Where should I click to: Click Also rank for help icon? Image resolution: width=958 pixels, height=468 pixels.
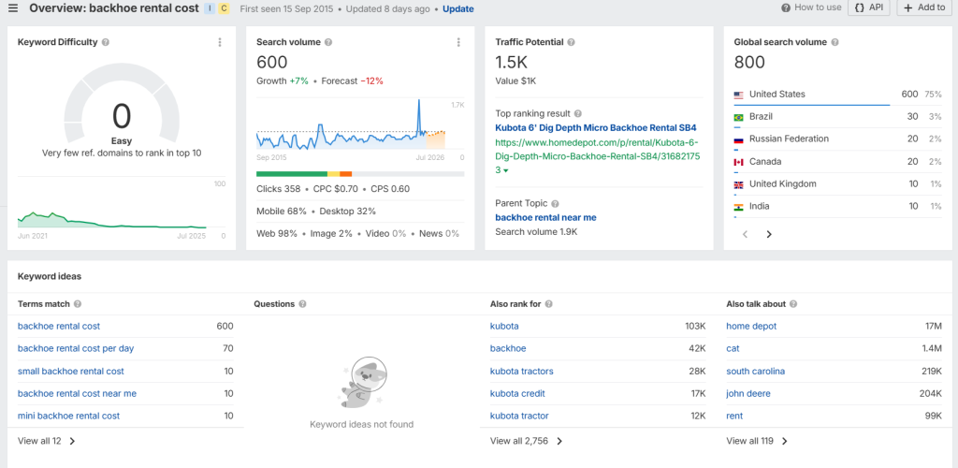[548, 303]
